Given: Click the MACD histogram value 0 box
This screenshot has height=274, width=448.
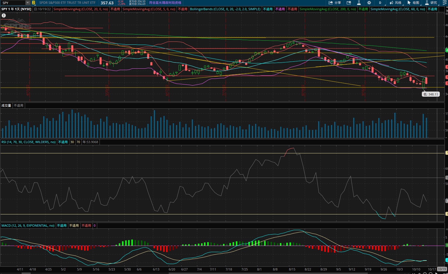Looking at the screenshot, I should point(95,226).
